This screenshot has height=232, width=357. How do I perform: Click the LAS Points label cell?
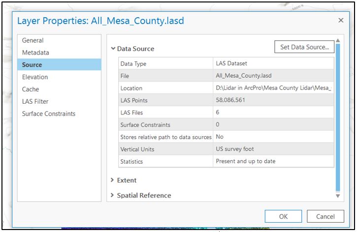point(166,100)
